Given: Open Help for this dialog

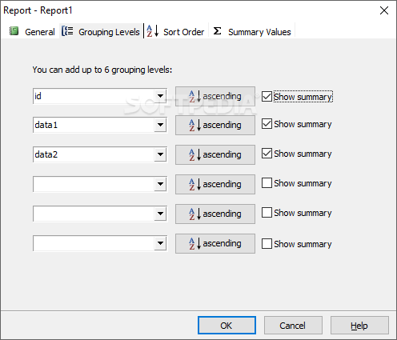Looking at the screenshot, I should pos(359,326).
